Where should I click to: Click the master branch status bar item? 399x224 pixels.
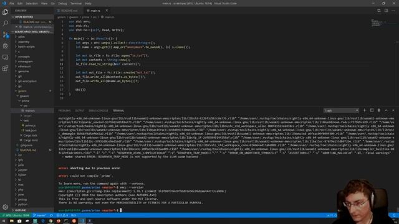pyautogui.click(x=39, y=215)
